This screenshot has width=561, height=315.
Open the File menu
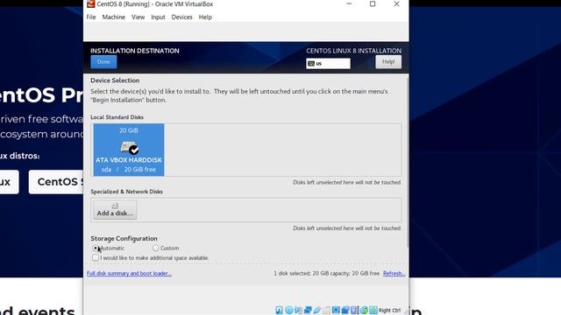(x=91, y=17)
